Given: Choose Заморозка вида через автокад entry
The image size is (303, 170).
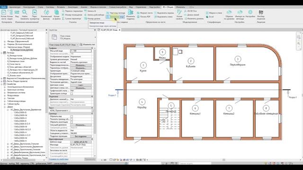Looking at the screenshot, I should point(103,26).
